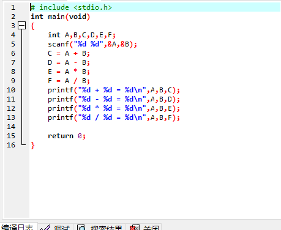Click the 'C = A + B;' statement
Viewport: 281px width, 230px height.
69,53
